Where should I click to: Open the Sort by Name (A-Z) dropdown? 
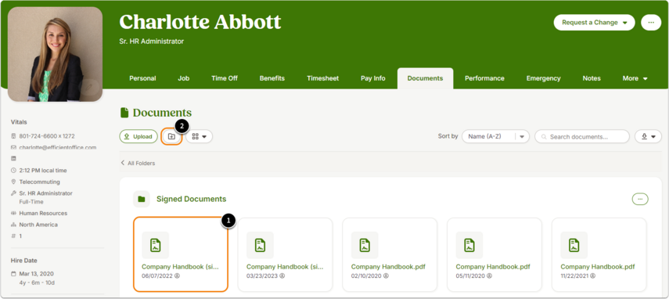tap(495, 136)
